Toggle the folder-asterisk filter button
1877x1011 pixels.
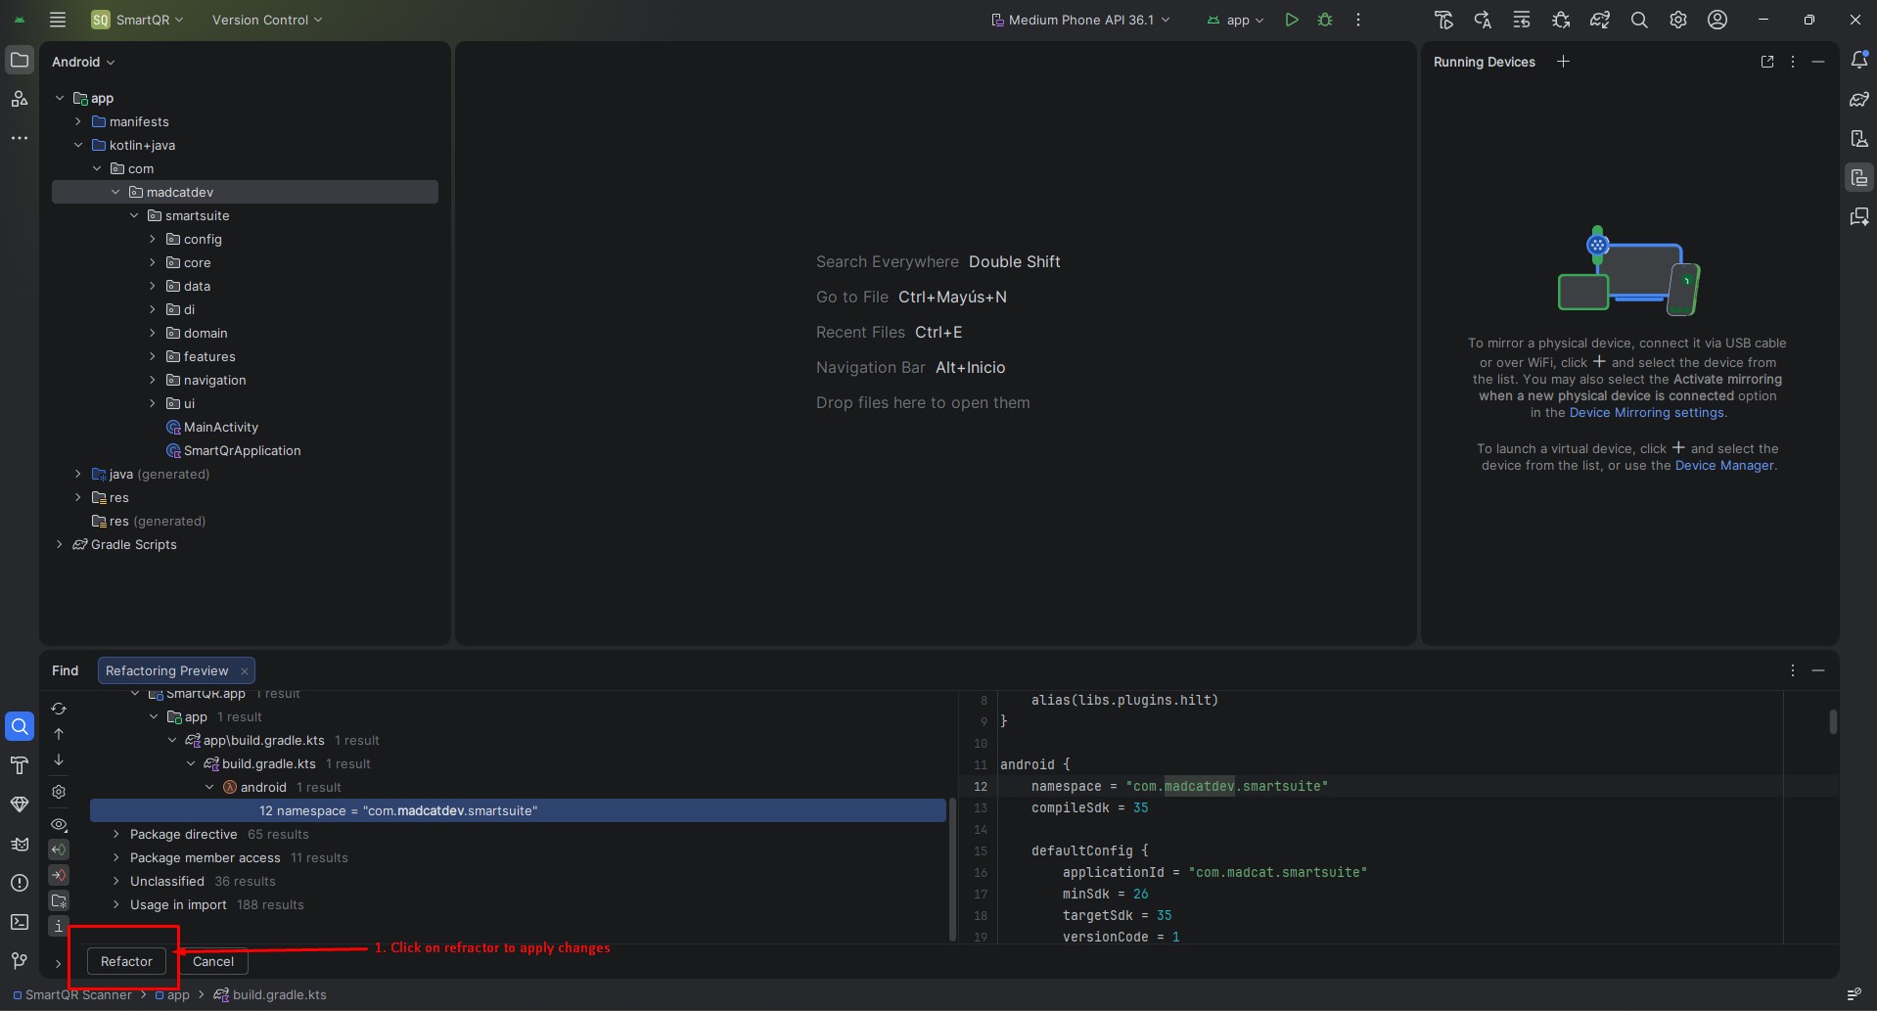click(x=59, y=900)
